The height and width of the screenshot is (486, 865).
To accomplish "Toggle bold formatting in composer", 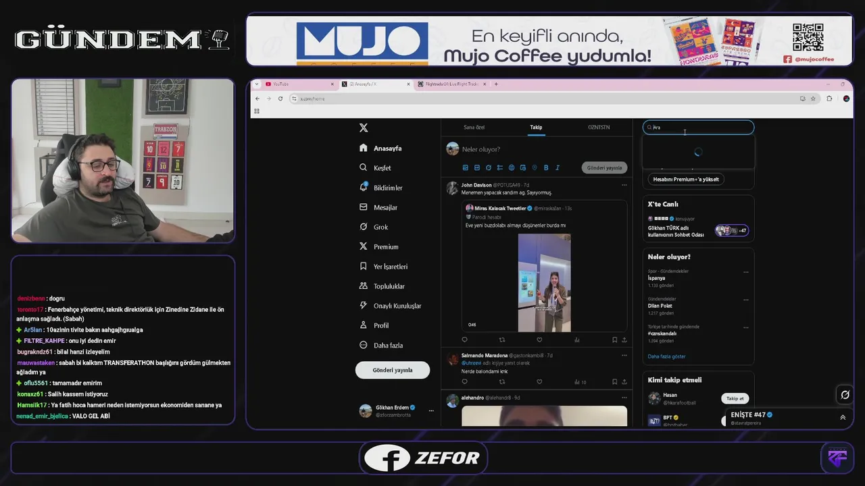I will [x=546, y=167].
